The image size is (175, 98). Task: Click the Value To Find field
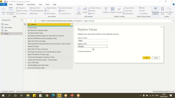(92, 41)
